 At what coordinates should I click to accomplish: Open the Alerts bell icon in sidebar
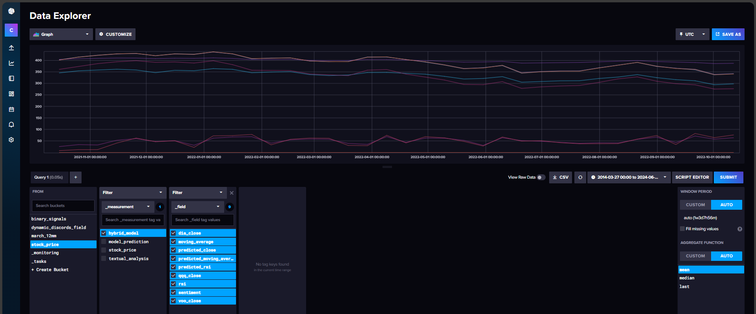pos(11,125)
